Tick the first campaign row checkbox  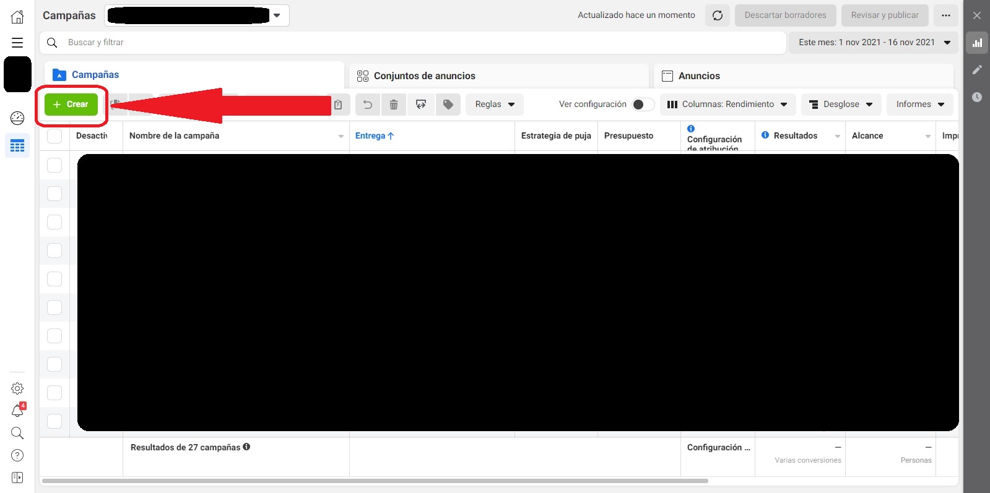pyautogui.click(x=54, y=165)
